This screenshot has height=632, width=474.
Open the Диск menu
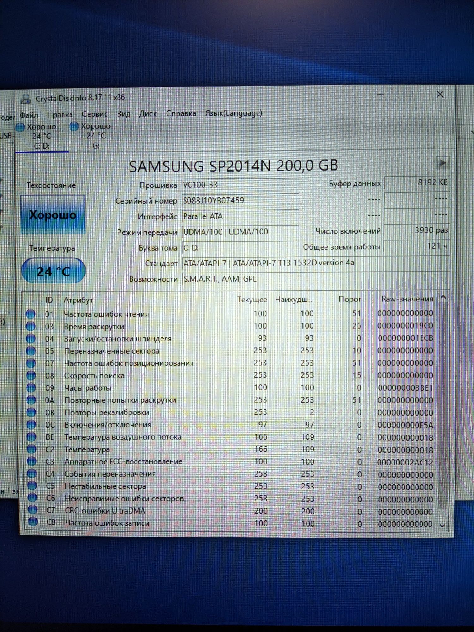coord(148,114)
